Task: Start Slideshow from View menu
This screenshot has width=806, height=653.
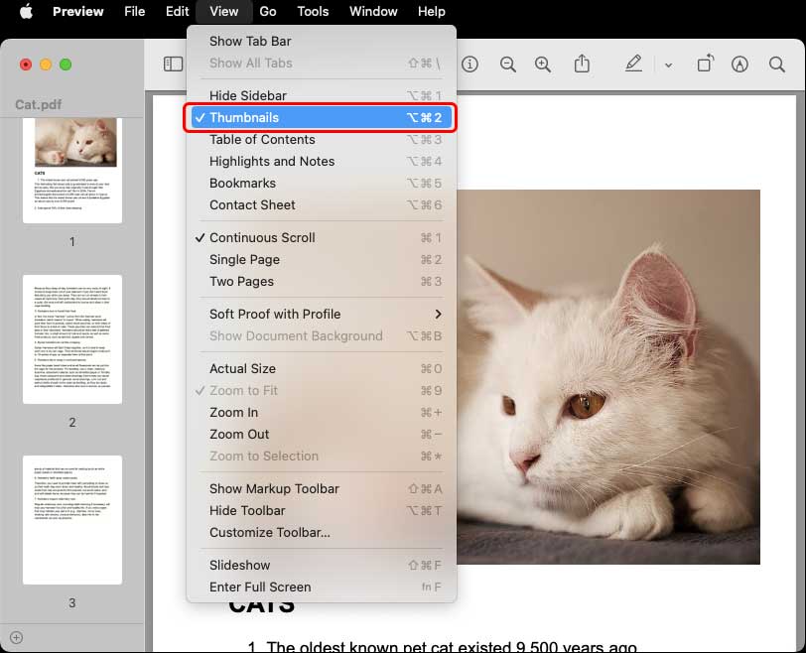Action: (322, 565)
